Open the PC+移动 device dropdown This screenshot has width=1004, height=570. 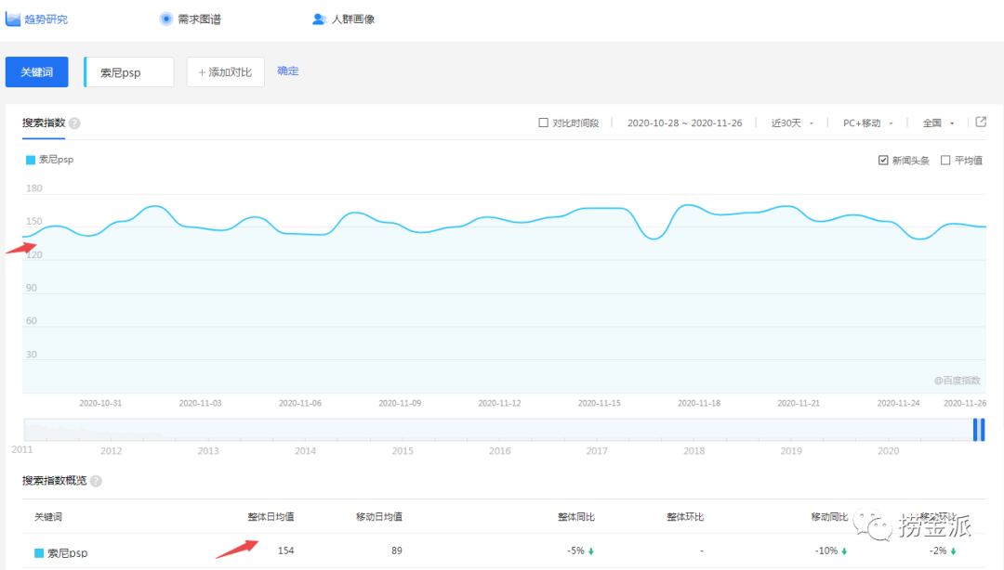click(x=867, y=123)
